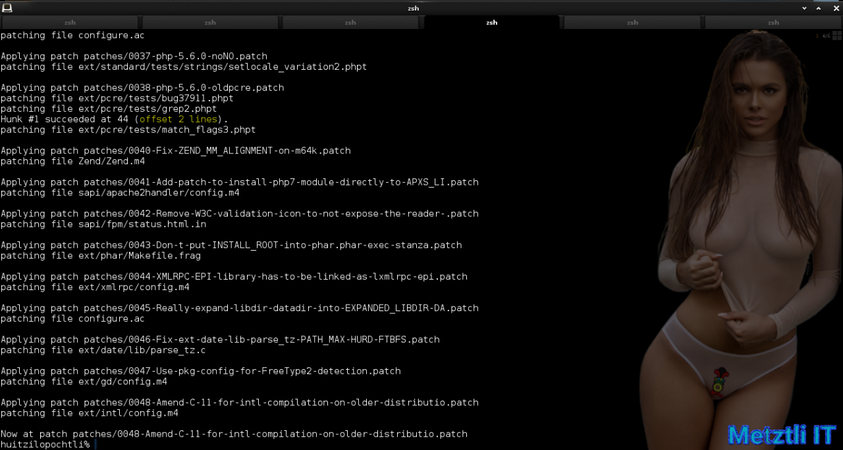Screen dimensions: 843x450
Task: Click the '0043-Don-t-put-INSTALL_ROOT-into-phar' line
Action: (x=231, y=245)
